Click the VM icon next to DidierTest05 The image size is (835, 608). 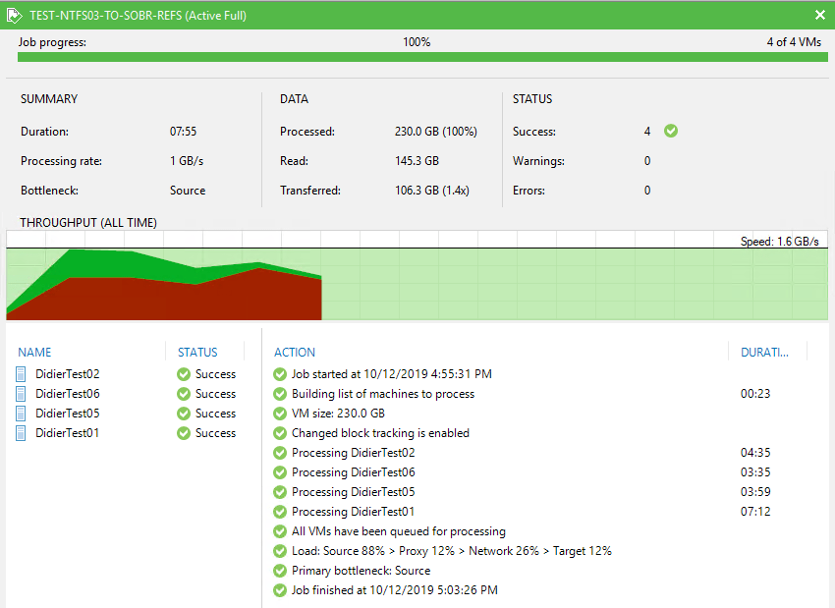(21, 414)
